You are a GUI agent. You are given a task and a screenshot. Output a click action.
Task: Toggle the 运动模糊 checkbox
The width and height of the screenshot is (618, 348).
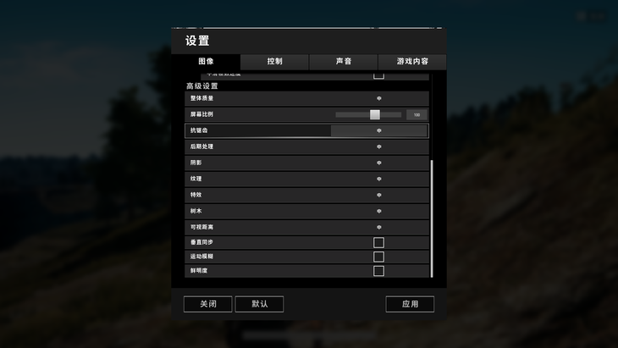point(378,257)
